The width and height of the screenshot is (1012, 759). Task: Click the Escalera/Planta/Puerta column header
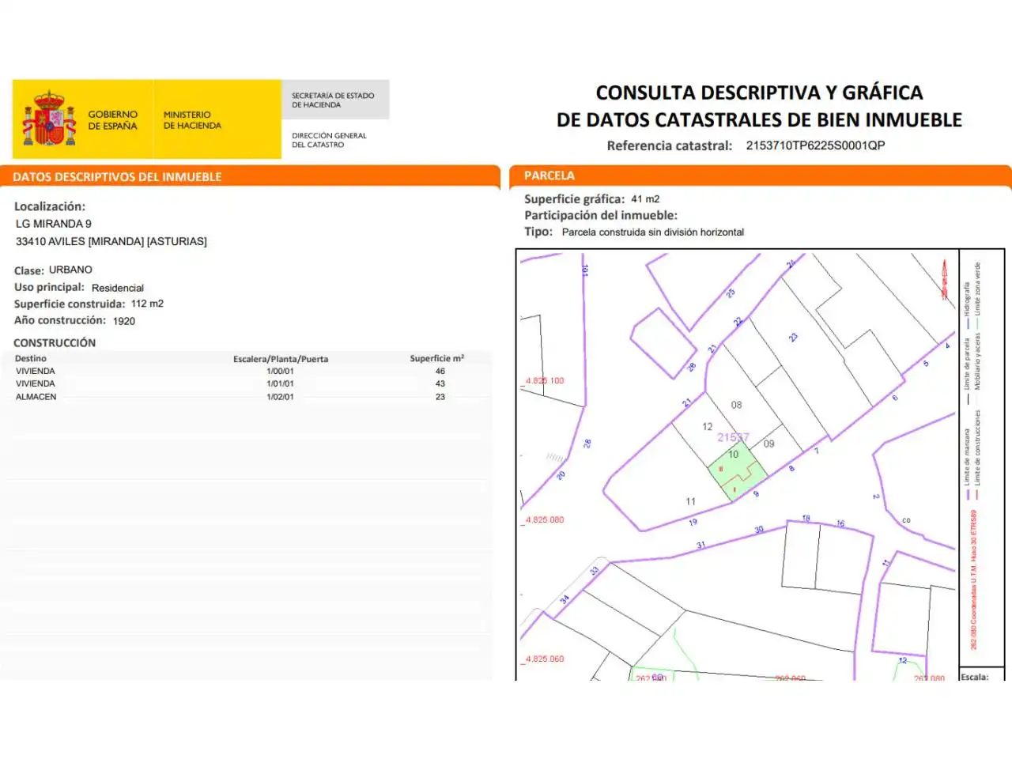pos(281,359)
